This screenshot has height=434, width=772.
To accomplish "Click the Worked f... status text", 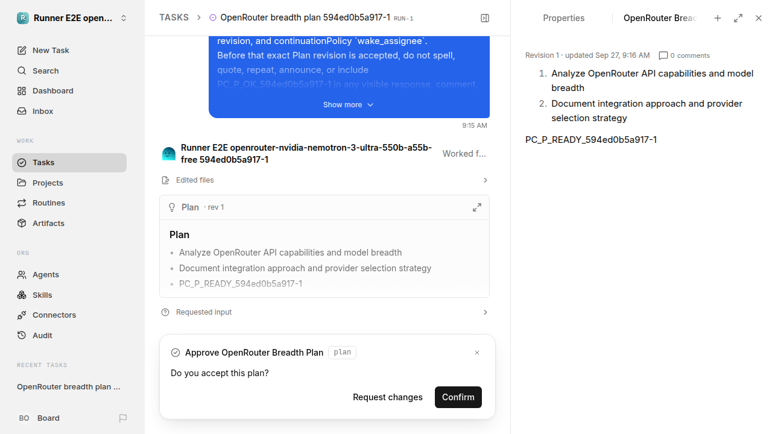I will point(464,154).
